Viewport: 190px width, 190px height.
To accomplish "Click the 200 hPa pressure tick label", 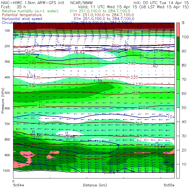I will (7, 46).
